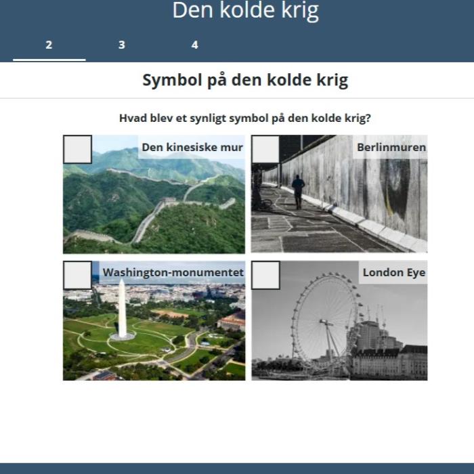Click the 'Den kolde krig' page title
474x474 pixels.
(x=245, y=12)
